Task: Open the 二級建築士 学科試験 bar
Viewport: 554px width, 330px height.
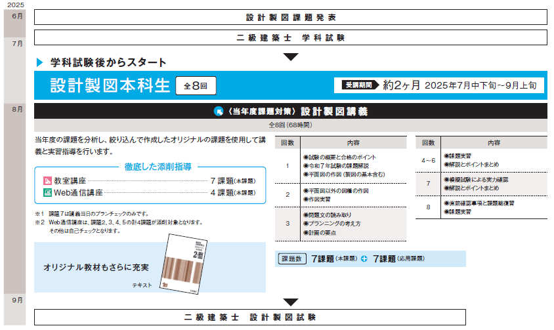Action: pyautogui.click(x=290, y=37)
